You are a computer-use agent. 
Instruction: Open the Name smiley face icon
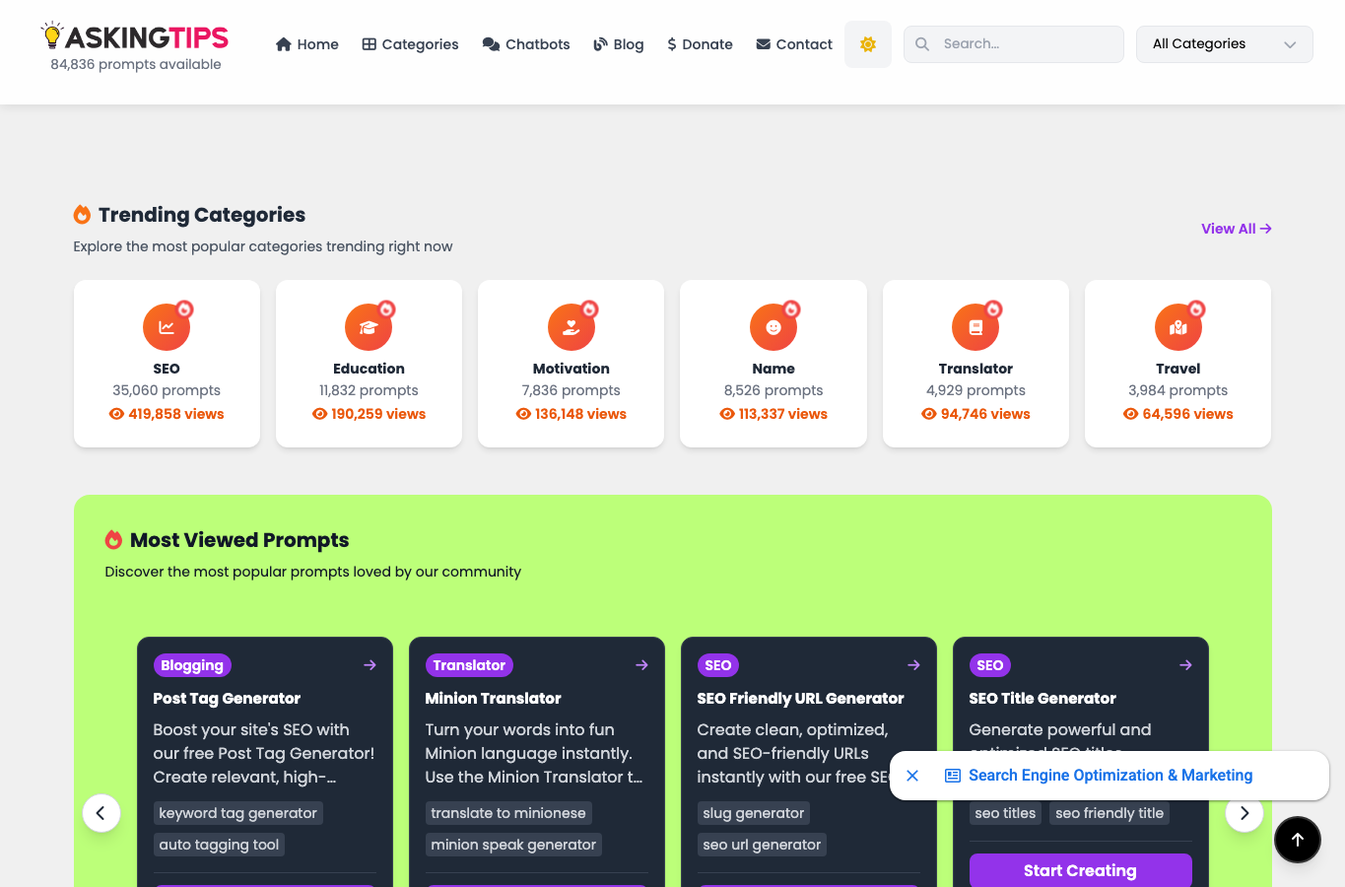click(x=773, y=327)
